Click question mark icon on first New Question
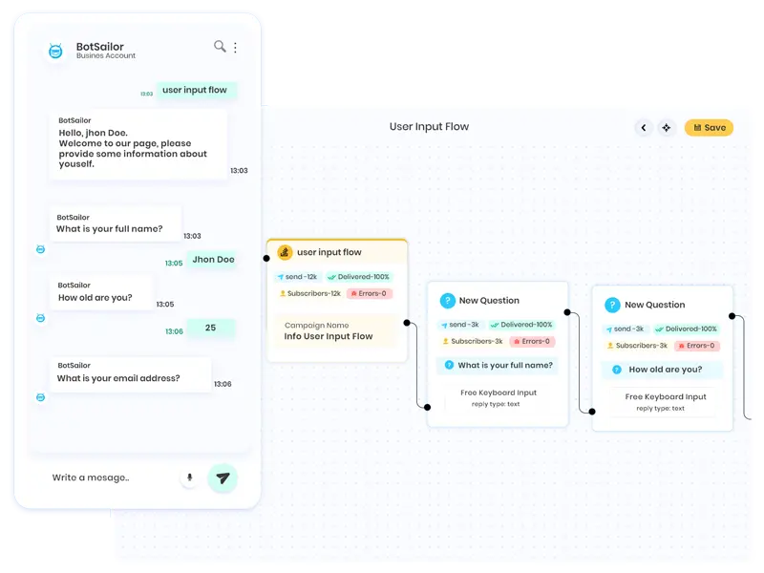 447,300
